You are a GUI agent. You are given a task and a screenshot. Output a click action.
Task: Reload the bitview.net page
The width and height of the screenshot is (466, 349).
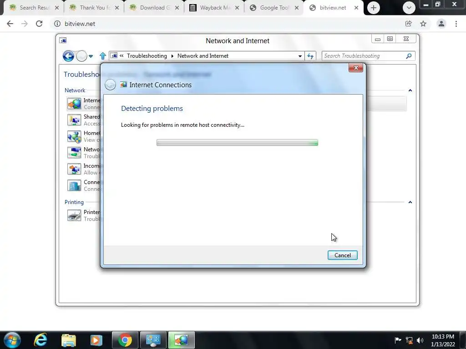pyautogui.click(x=39, y=24)
